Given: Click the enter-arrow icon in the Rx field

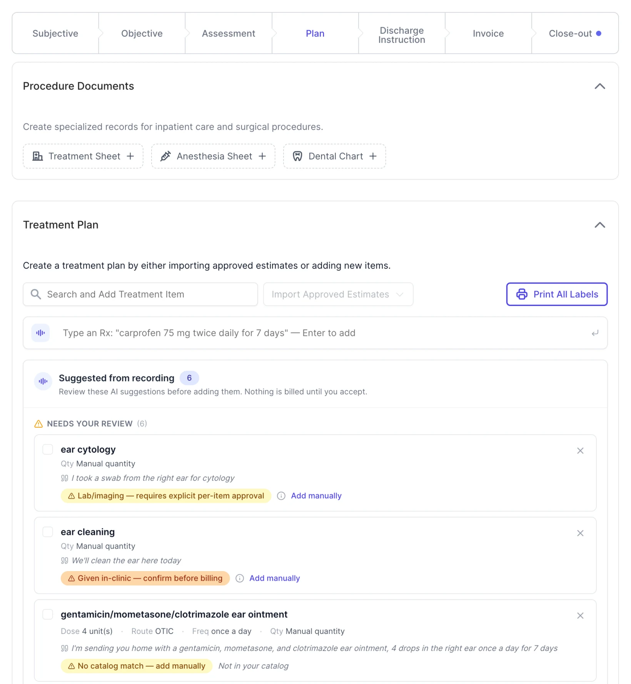Looking at the screenshot, I should (x=595, y=333).
